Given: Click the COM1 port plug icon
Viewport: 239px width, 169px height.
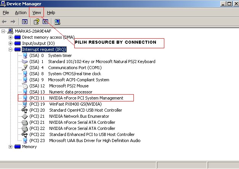Looking at the screenshot, I should pyautogui.click(x=25, y=68).
